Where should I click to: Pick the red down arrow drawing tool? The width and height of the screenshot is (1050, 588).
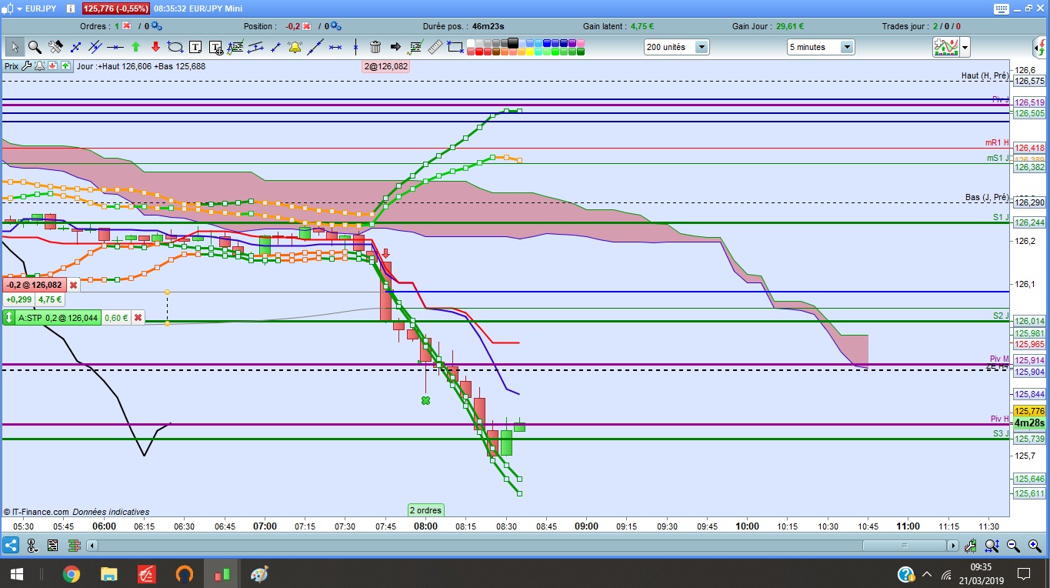(x=155, y=47)
